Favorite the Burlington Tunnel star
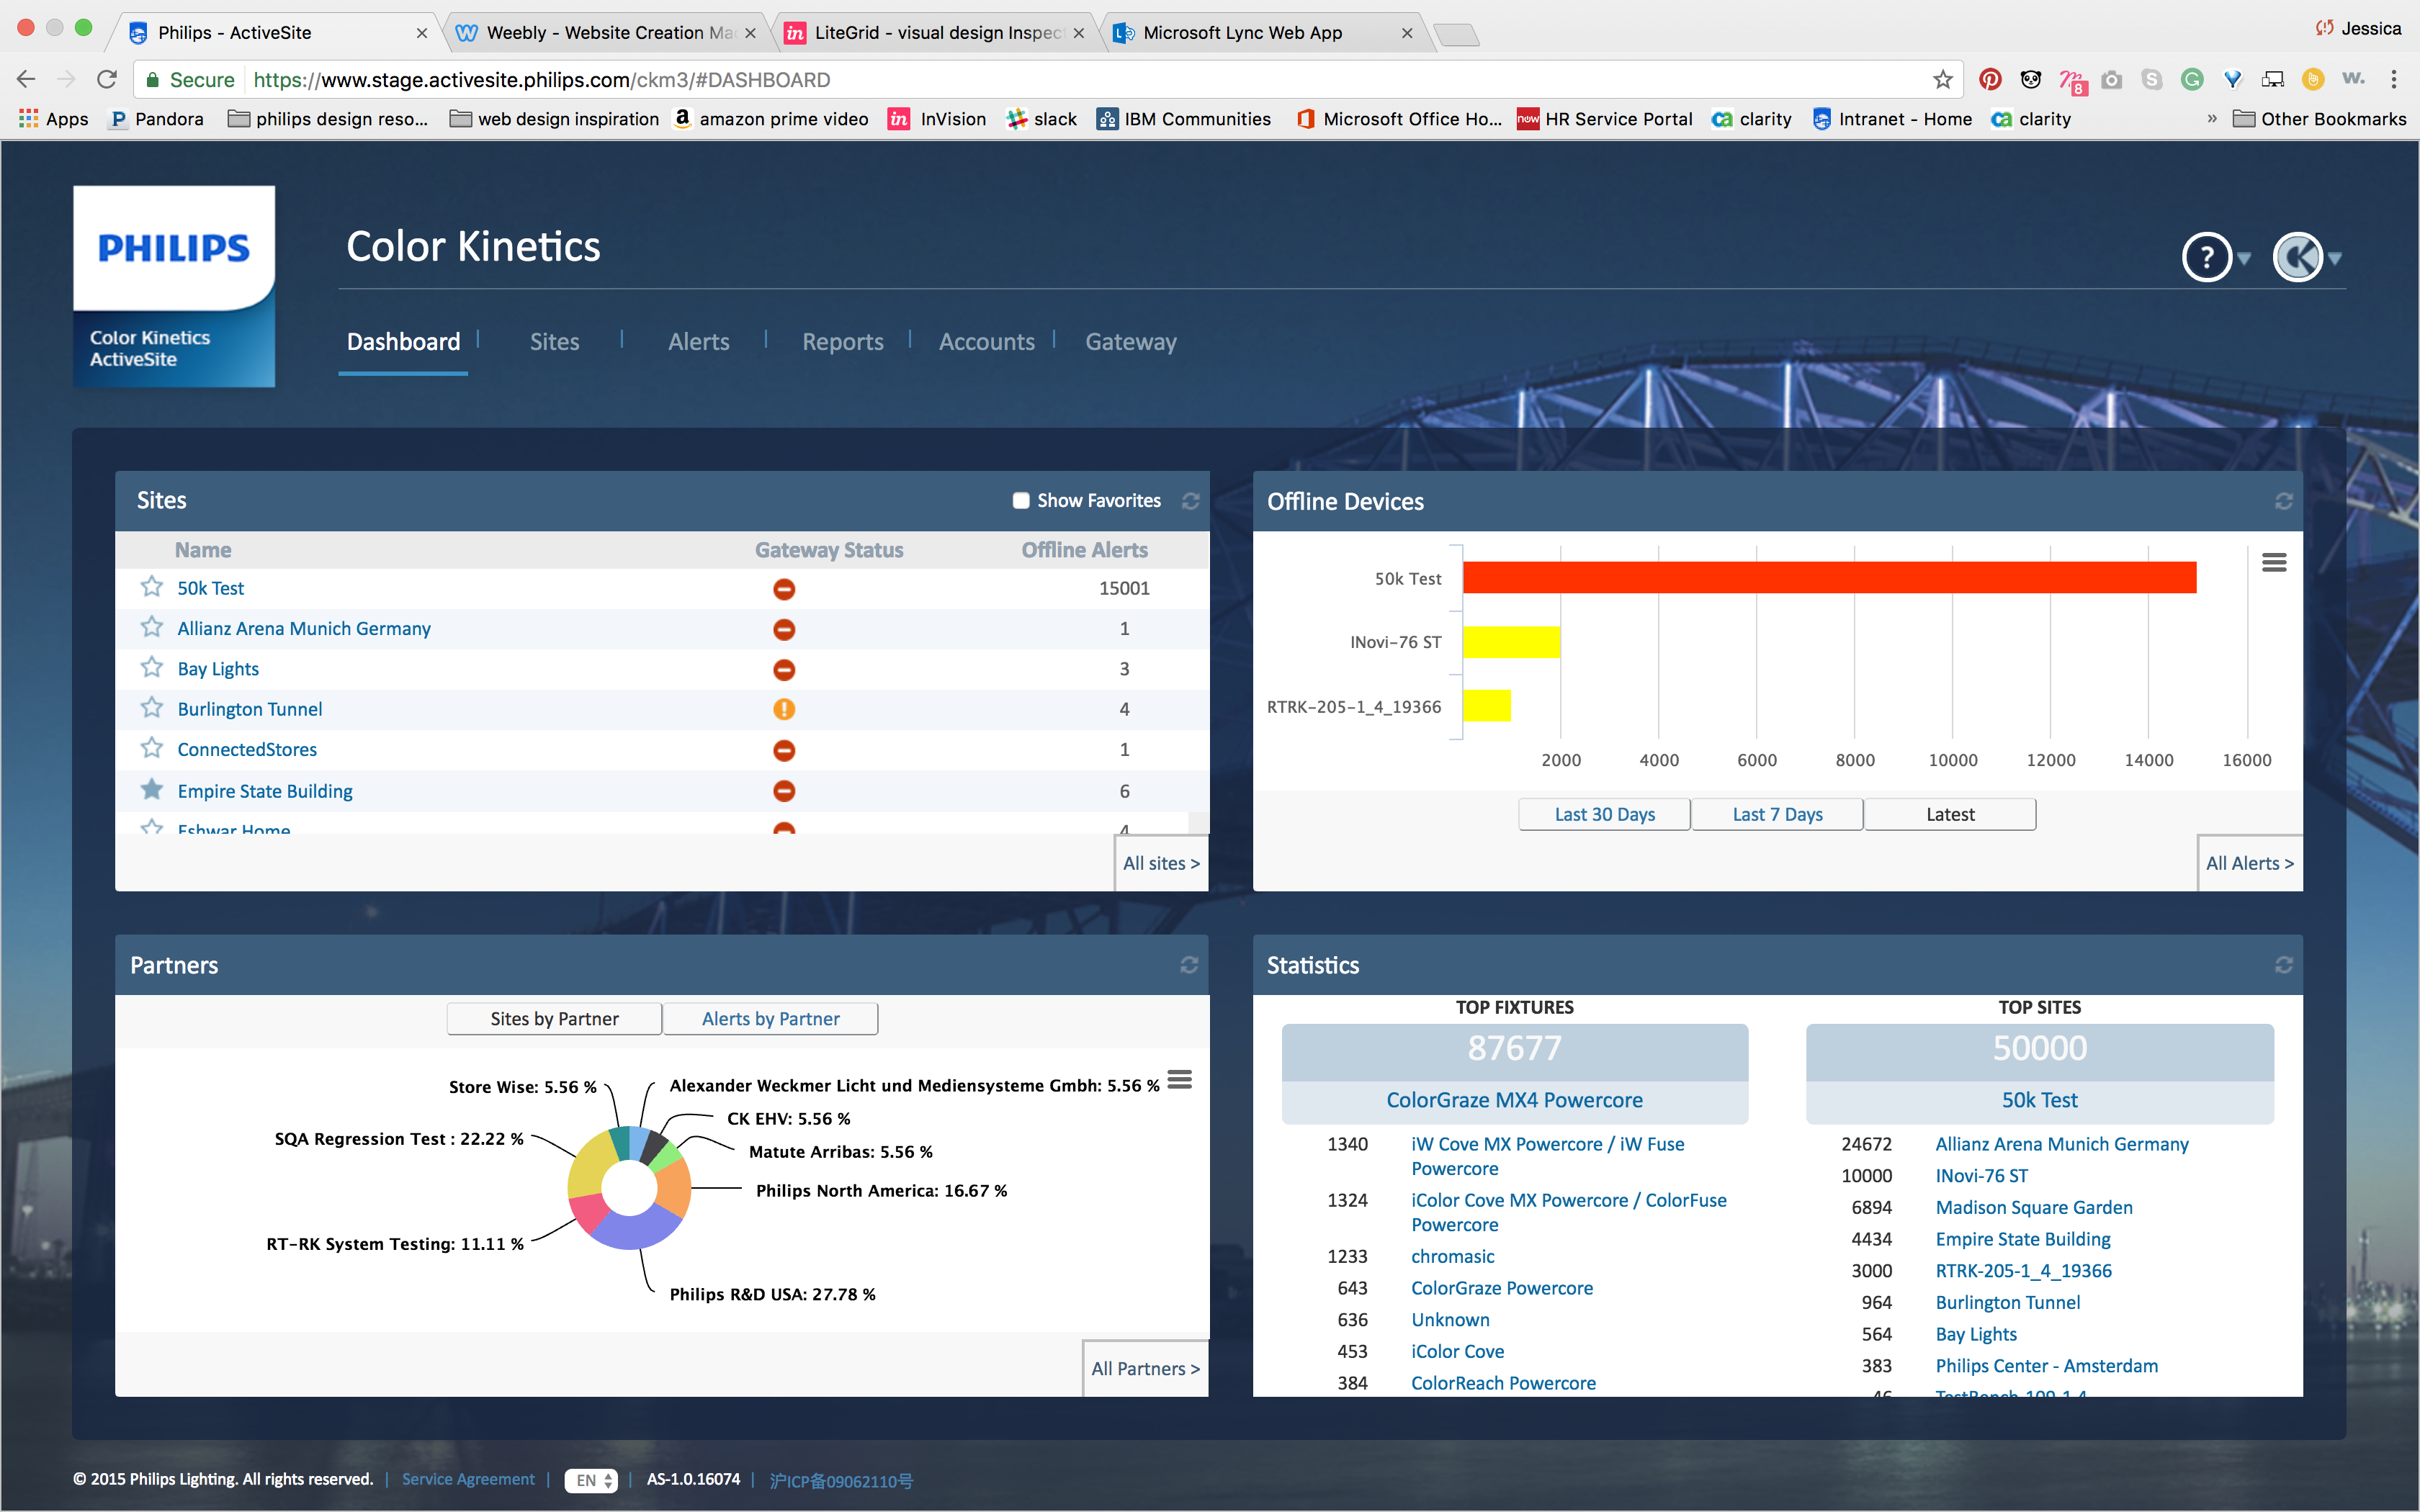The image size is (2420, 1512). click(x=152, y=708)
